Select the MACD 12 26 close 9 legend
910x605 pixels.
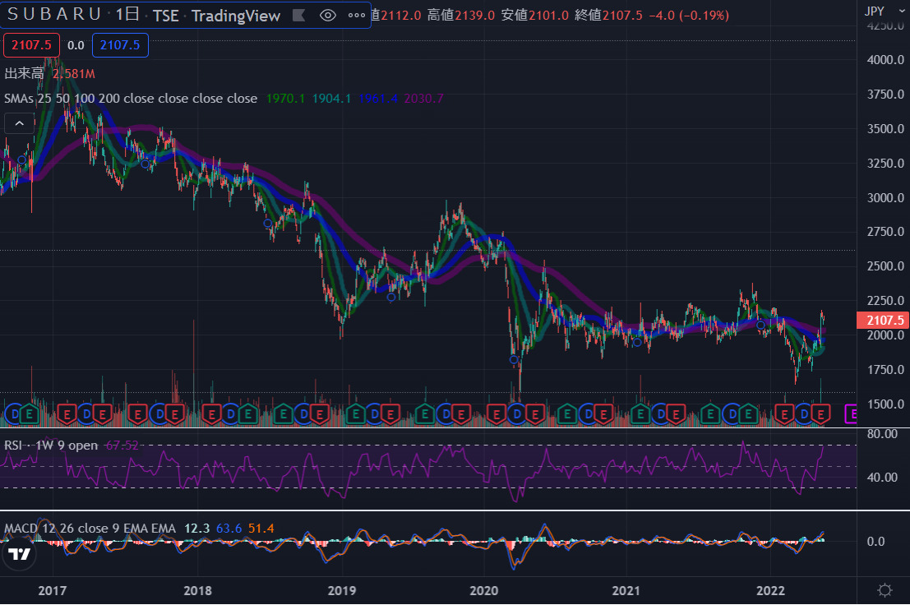[x=90, y=528]
